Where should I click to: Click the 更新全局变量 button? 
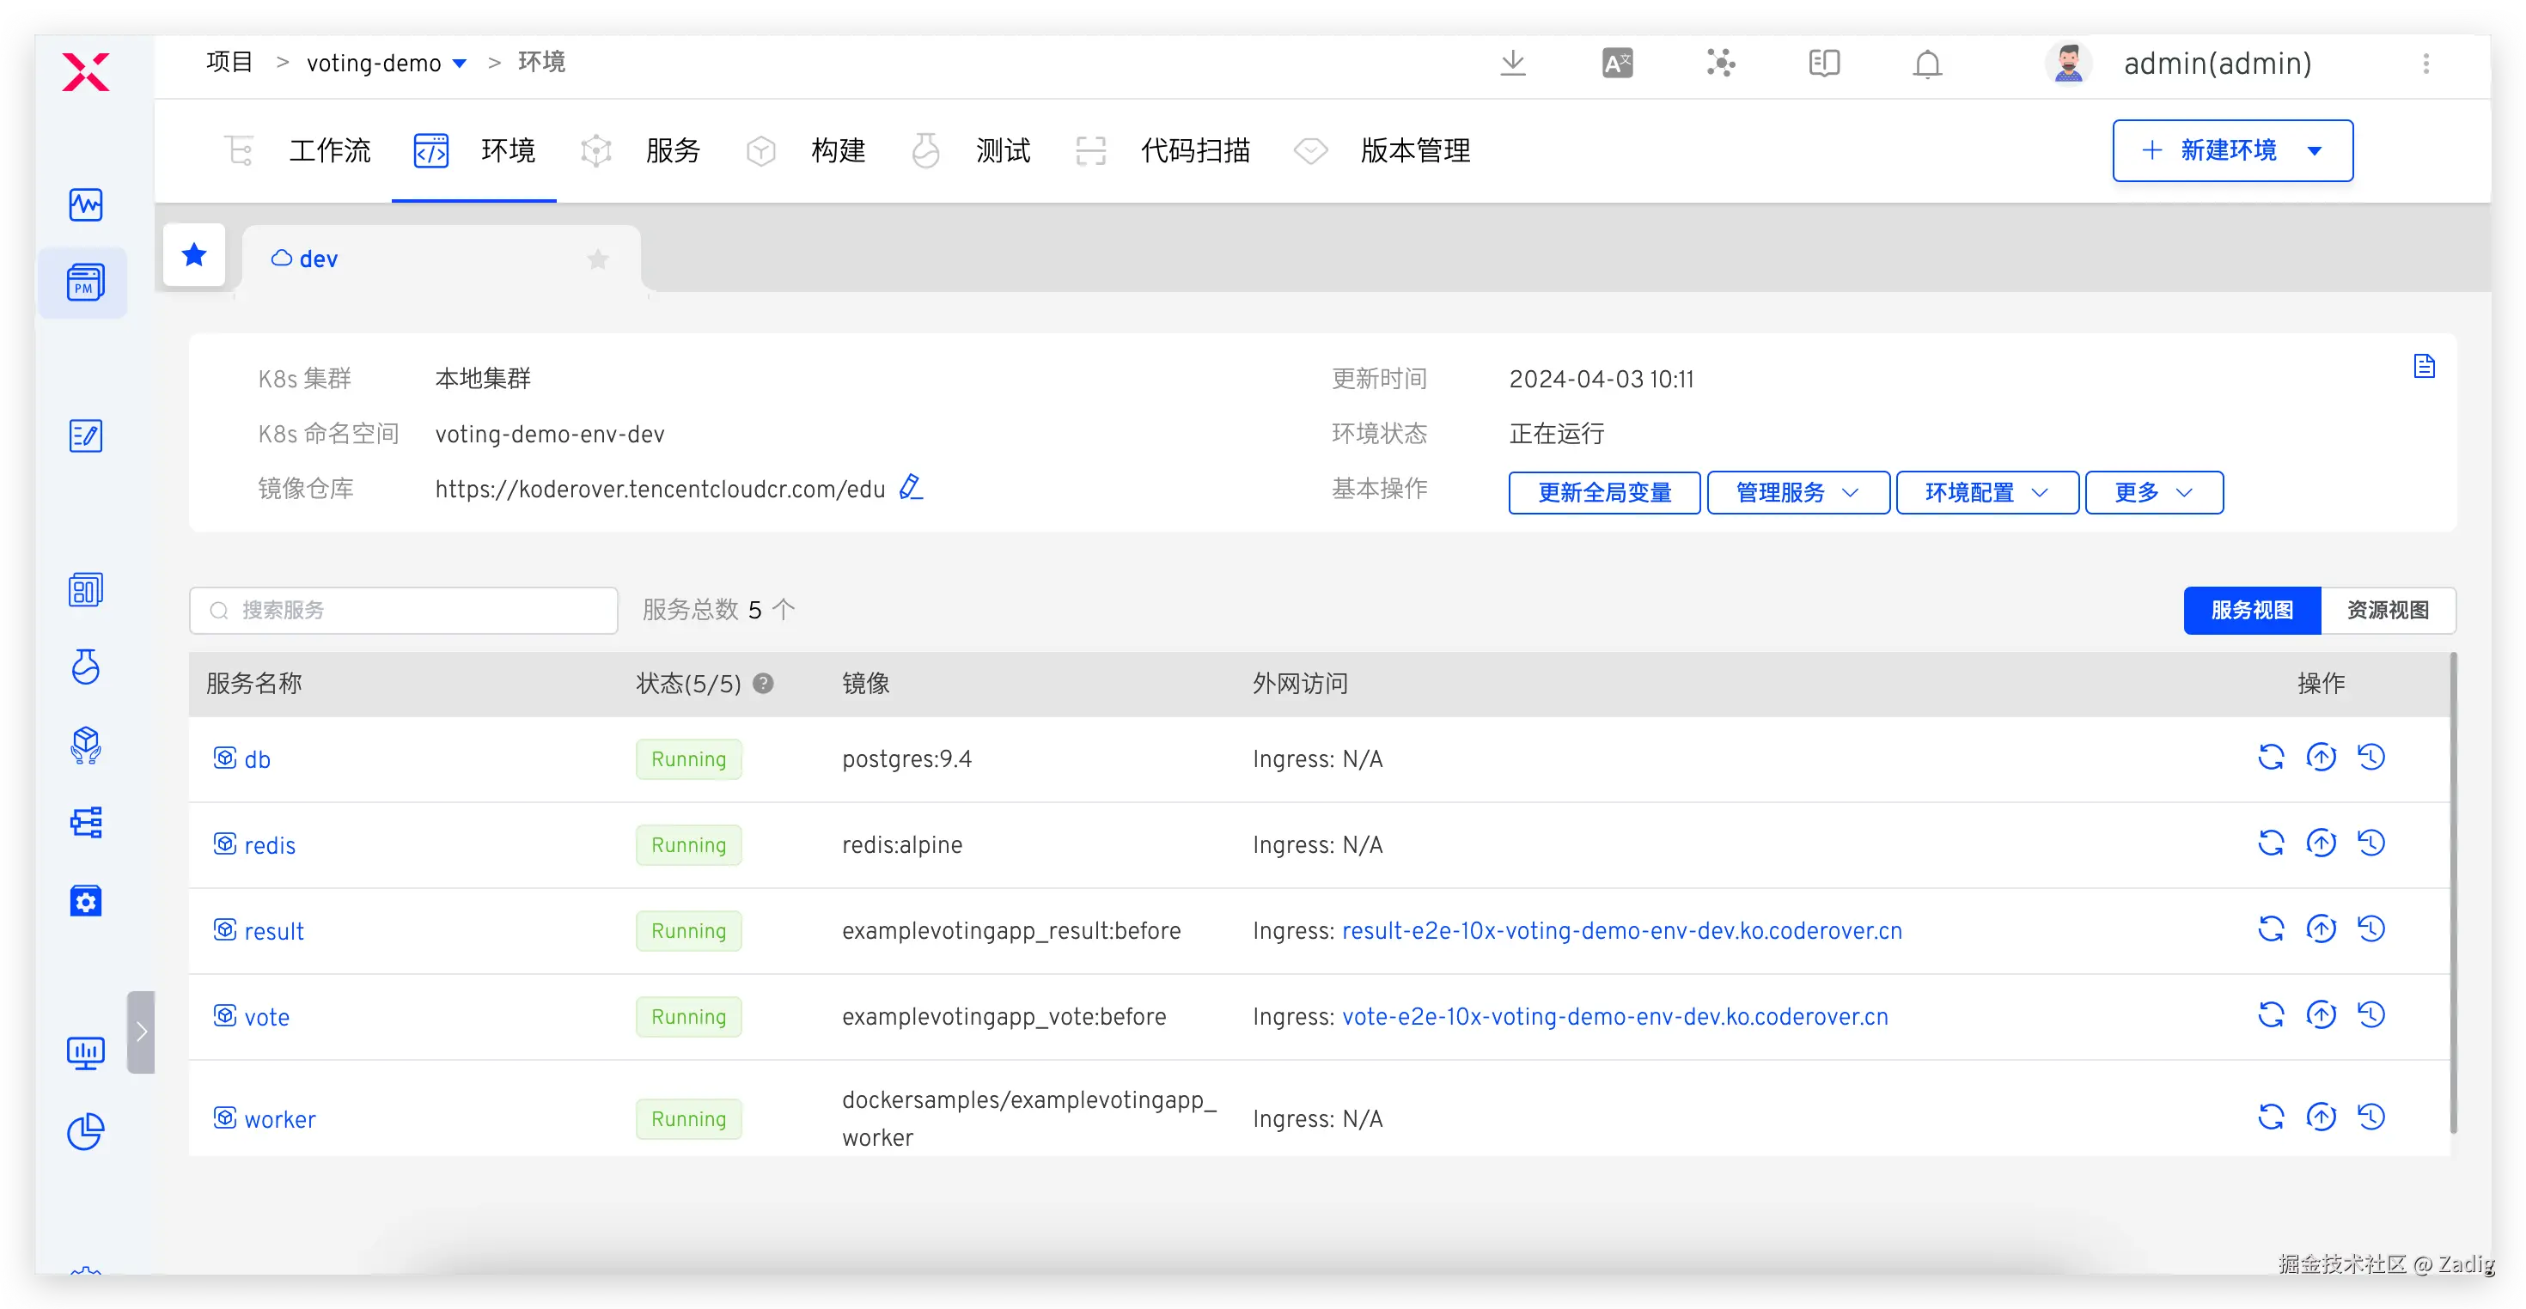point(1603,492)
